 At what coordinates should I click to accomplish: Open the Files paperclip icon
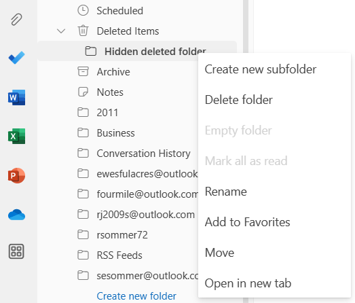(16, 19)
